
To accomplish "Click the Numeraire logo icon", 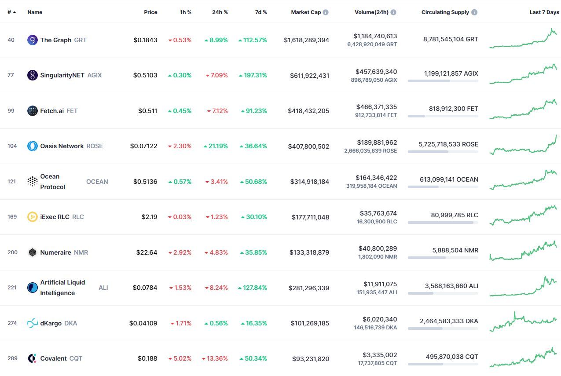I will pos(33,252).
